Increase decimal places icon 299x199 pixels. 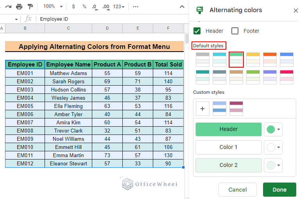point(106,7)
